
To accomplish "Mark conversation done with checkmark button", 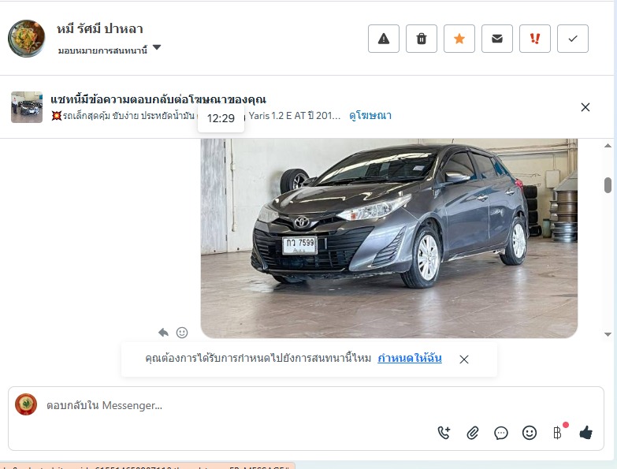I will click(573, 39).
